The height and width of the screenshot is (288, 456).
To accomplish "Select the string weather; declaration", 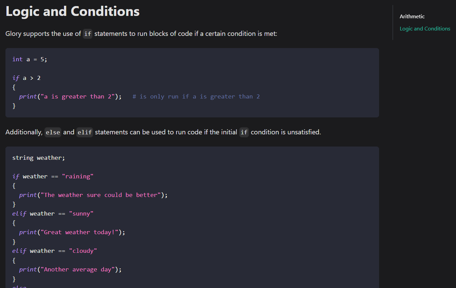I will tap(38, 157).
